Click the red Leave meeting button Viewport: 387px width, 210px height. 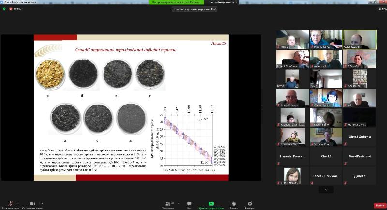pos(379,205)
